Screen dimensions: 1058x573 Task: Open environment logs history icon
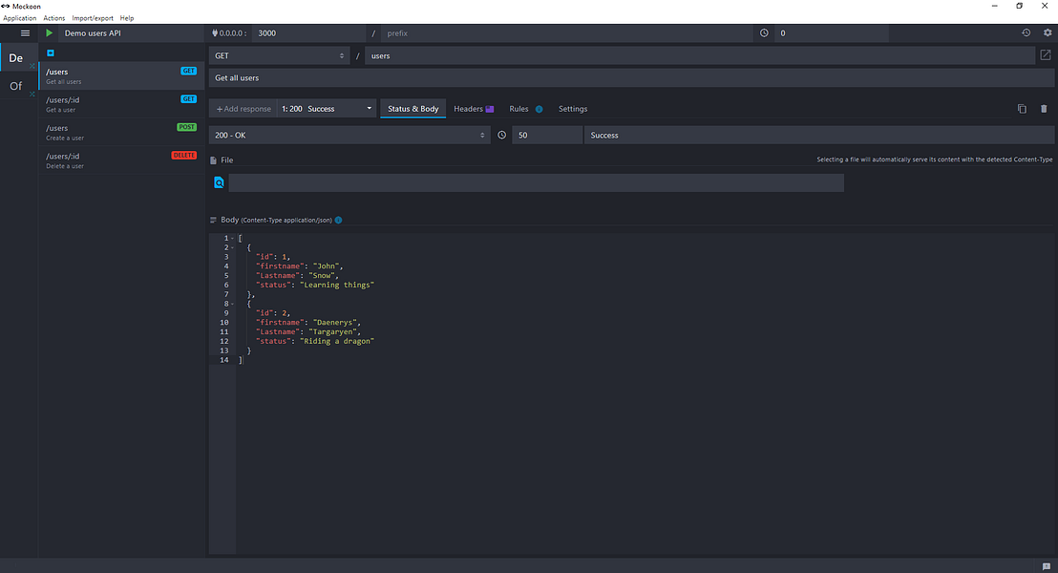1026,32
